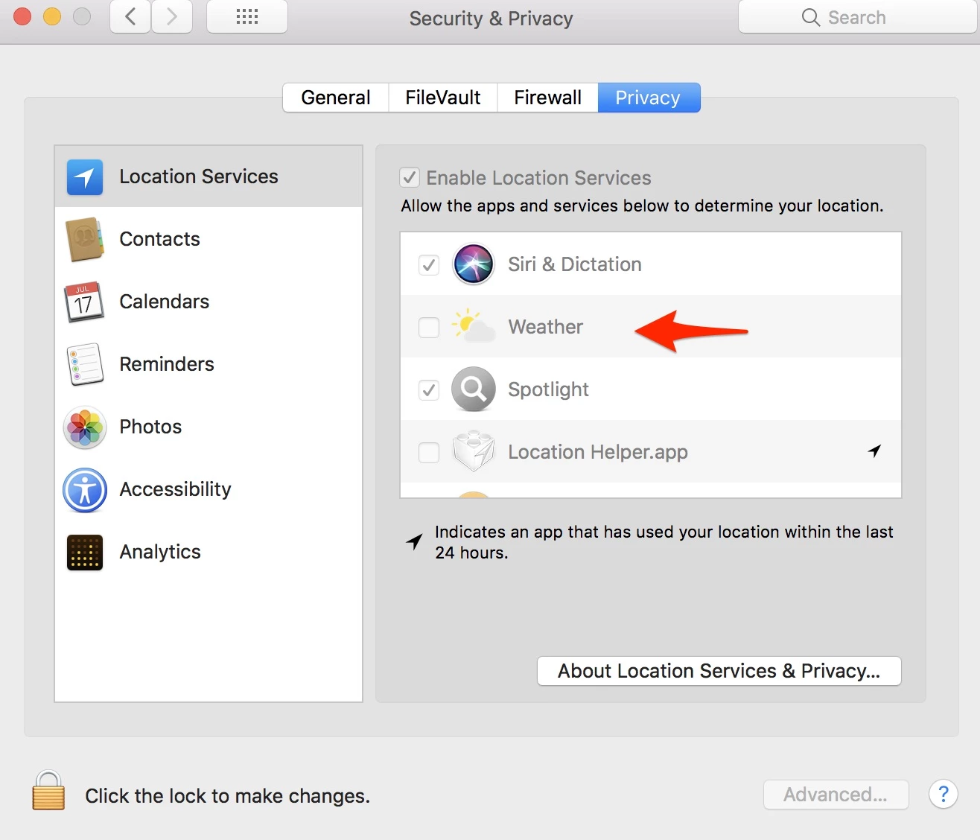Select Photos label in sidebar
Viewport: 980px width, 840px height.
tap(150, 427)
